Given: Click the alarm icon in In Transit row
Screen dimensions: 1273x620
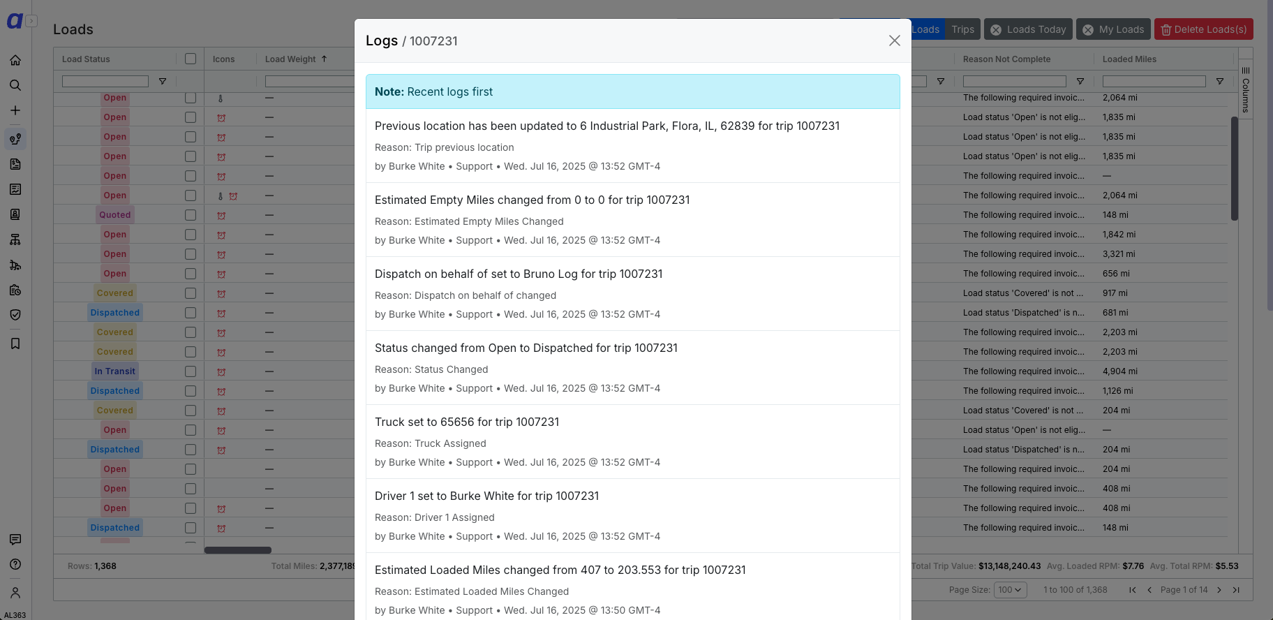Looking at the screenshot, I should 221,372.
